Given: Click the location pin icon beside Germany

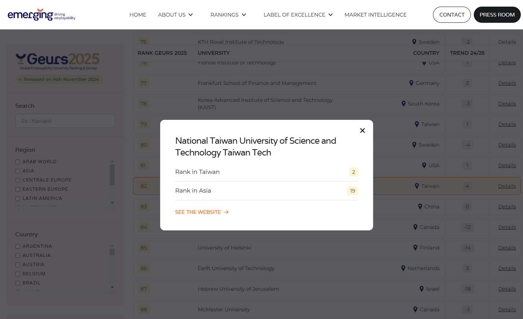Looking at the screenshot, I should tap(411, 83).
